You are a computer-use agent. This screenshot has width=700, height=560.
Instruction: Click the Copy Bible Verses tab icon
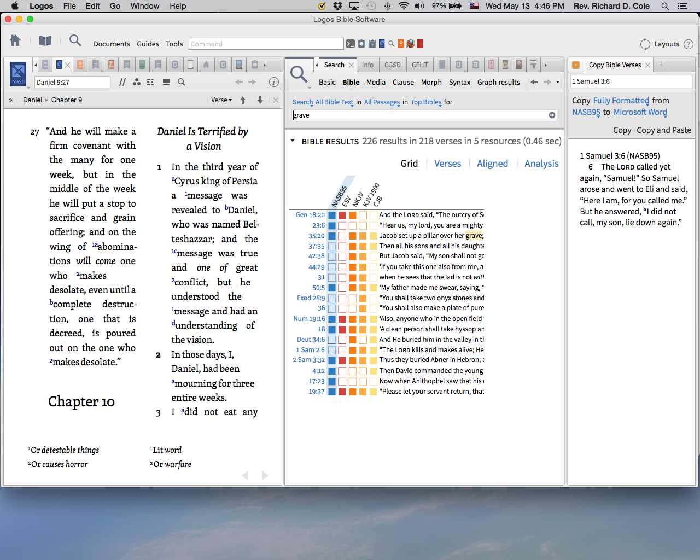coord(576,65)
